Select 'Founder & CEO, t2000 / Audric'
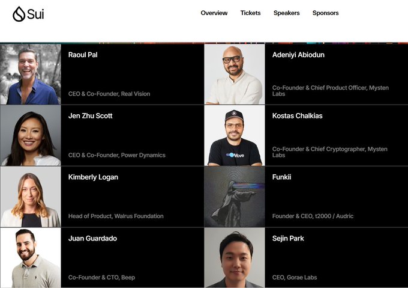 [x=313, y=216]
